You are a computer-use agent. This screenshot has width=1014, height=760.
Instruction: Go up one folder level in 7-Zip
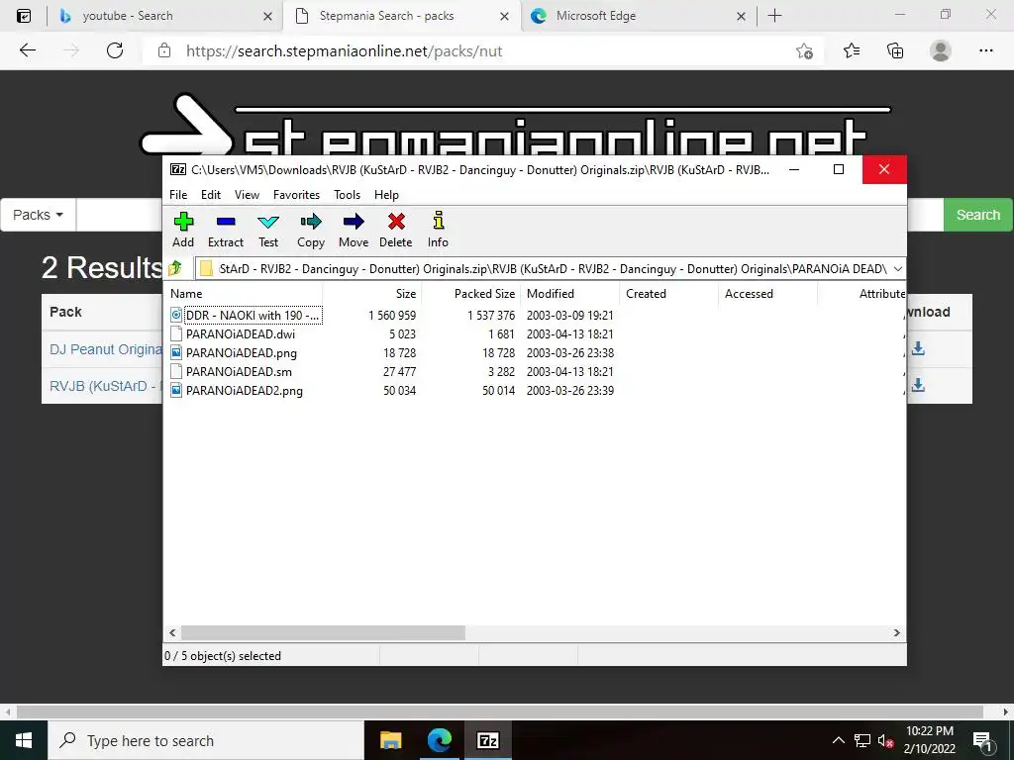tap(174, 268)
